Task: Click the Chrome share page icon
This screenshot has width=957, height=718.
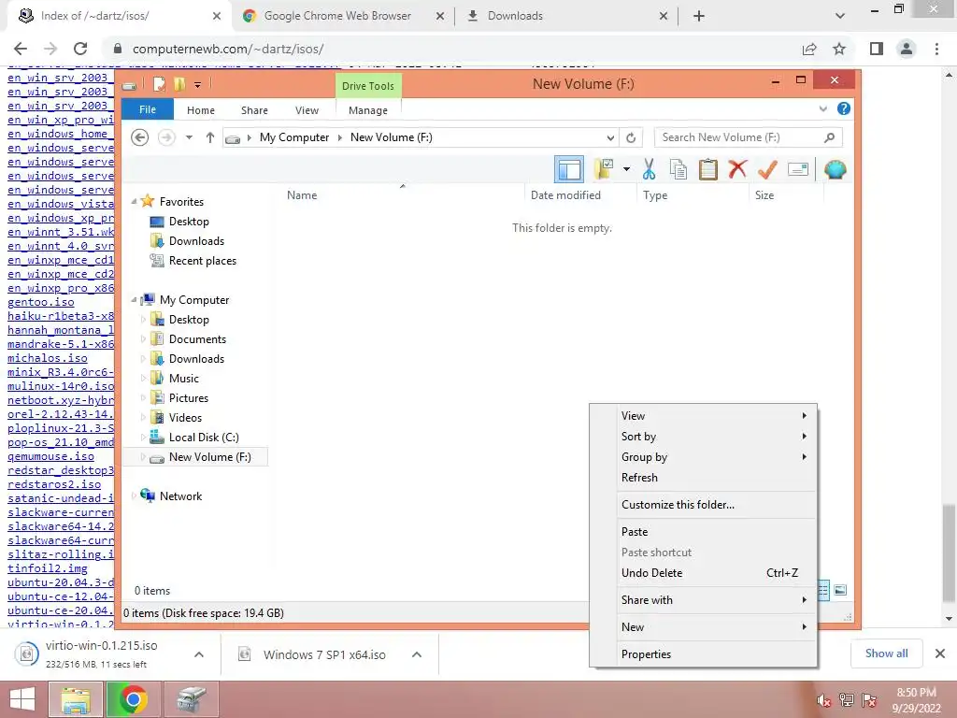Action: pos(809,49)
